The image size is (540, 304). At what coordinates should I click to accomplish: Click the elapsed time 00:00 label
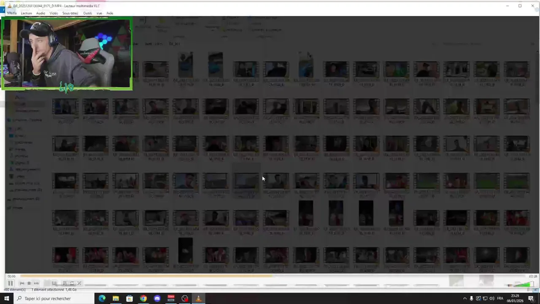click(11, 277)
